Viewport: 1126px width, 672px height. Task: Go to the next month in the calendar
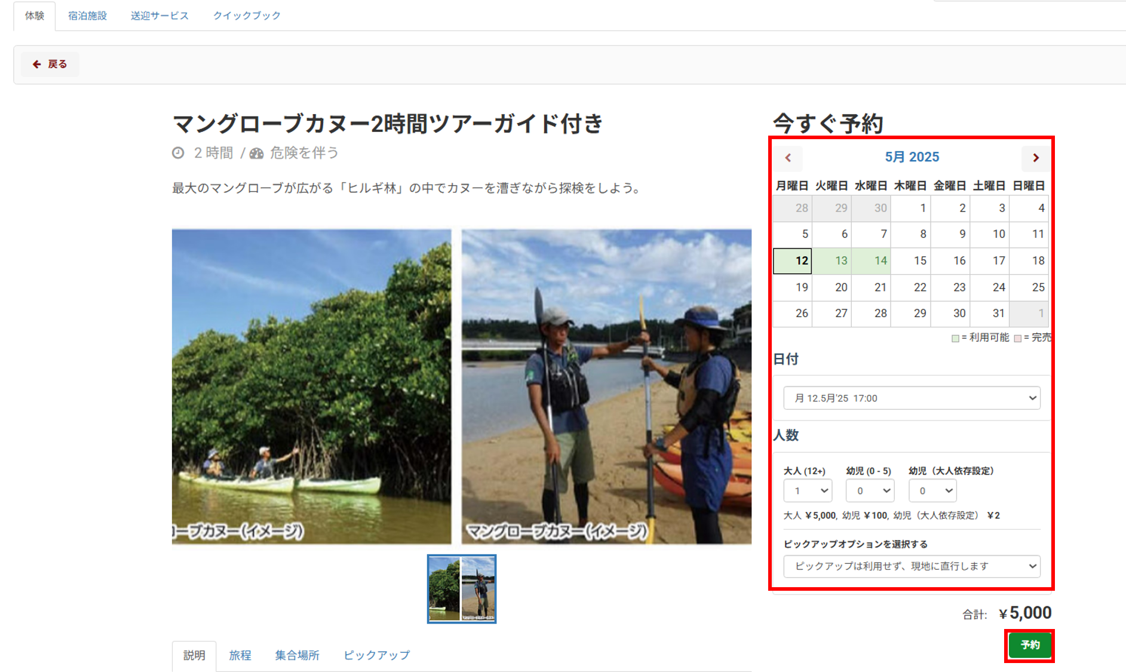click(x=1036, y=158)
